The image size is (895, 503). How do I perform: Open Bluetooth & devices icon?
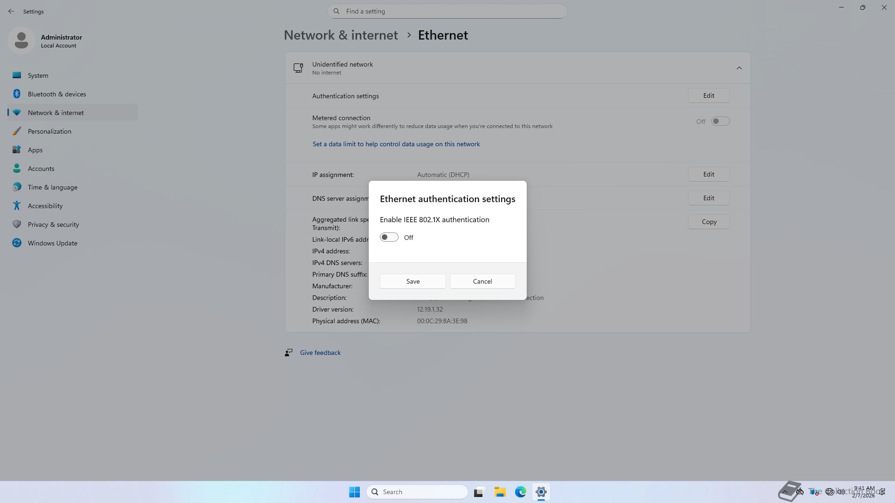click(17, 94)
